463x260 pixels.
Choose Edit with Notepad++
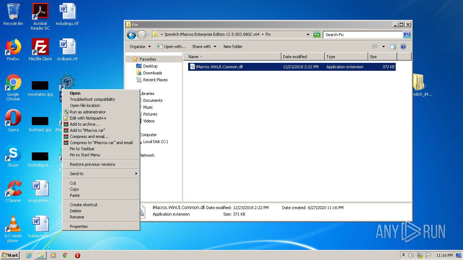point(101,118)
